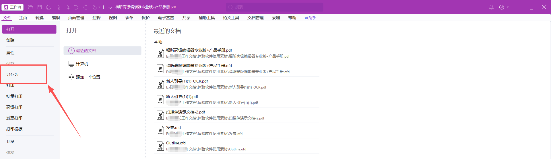
Task: Click the user account avatar icon
Action: [x=502, y=7]
